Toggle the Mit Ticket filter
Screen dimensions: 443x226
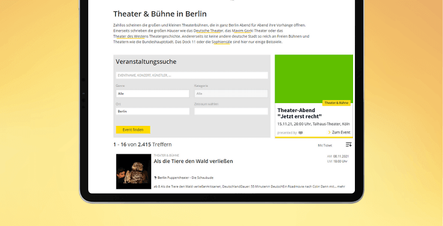[x=325, y=146]
